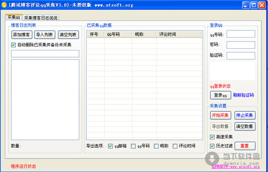
Task: Toggle the 高速采集 checkbox
Action: (212, 137)
